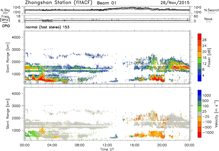Pick the red top segment of the power colorbar

pyautogui.click(x=200, y=37)
